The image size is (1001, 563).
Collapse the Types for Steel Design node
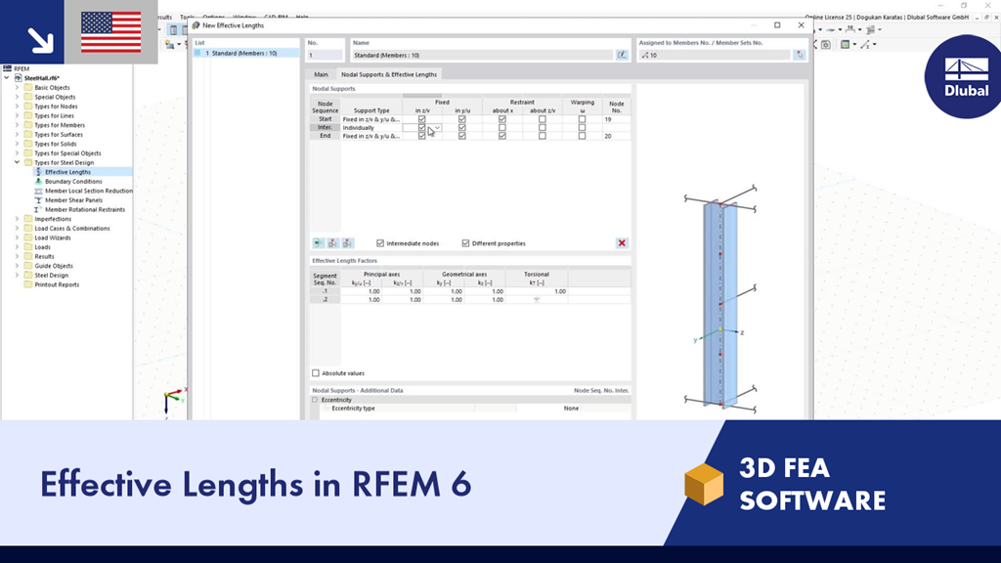(x=18, y=163)
